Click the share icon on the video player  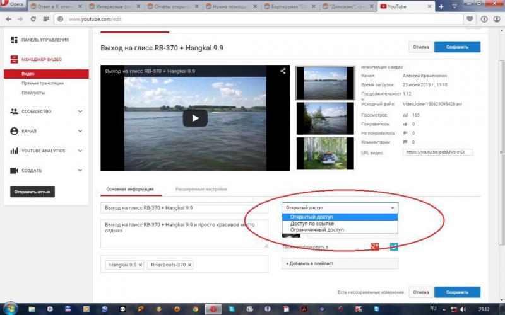click(x=283, y=71)
